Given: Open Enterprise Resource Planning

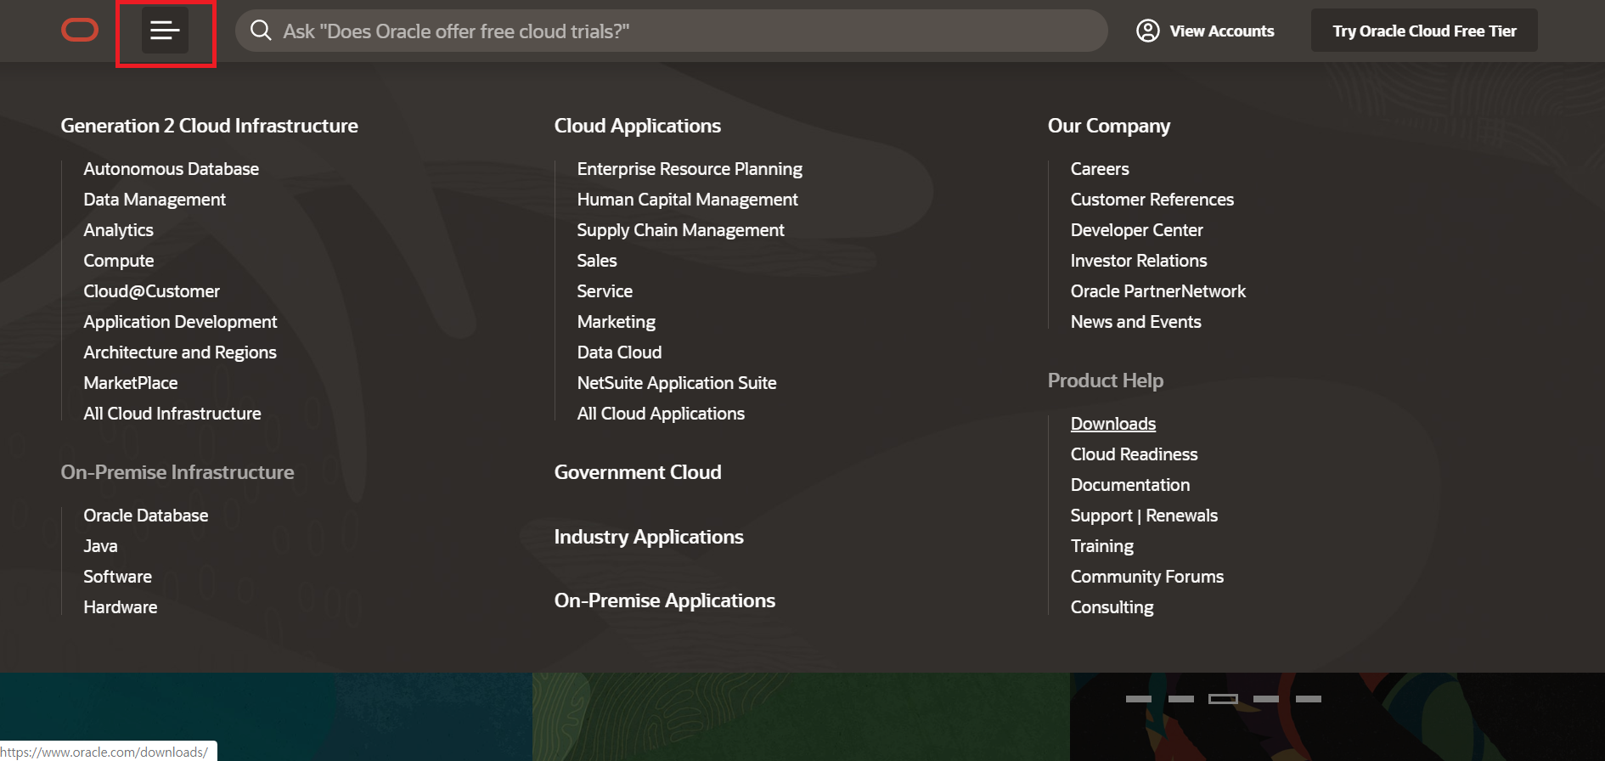Looking at the screenshot, I should (690, 169).
